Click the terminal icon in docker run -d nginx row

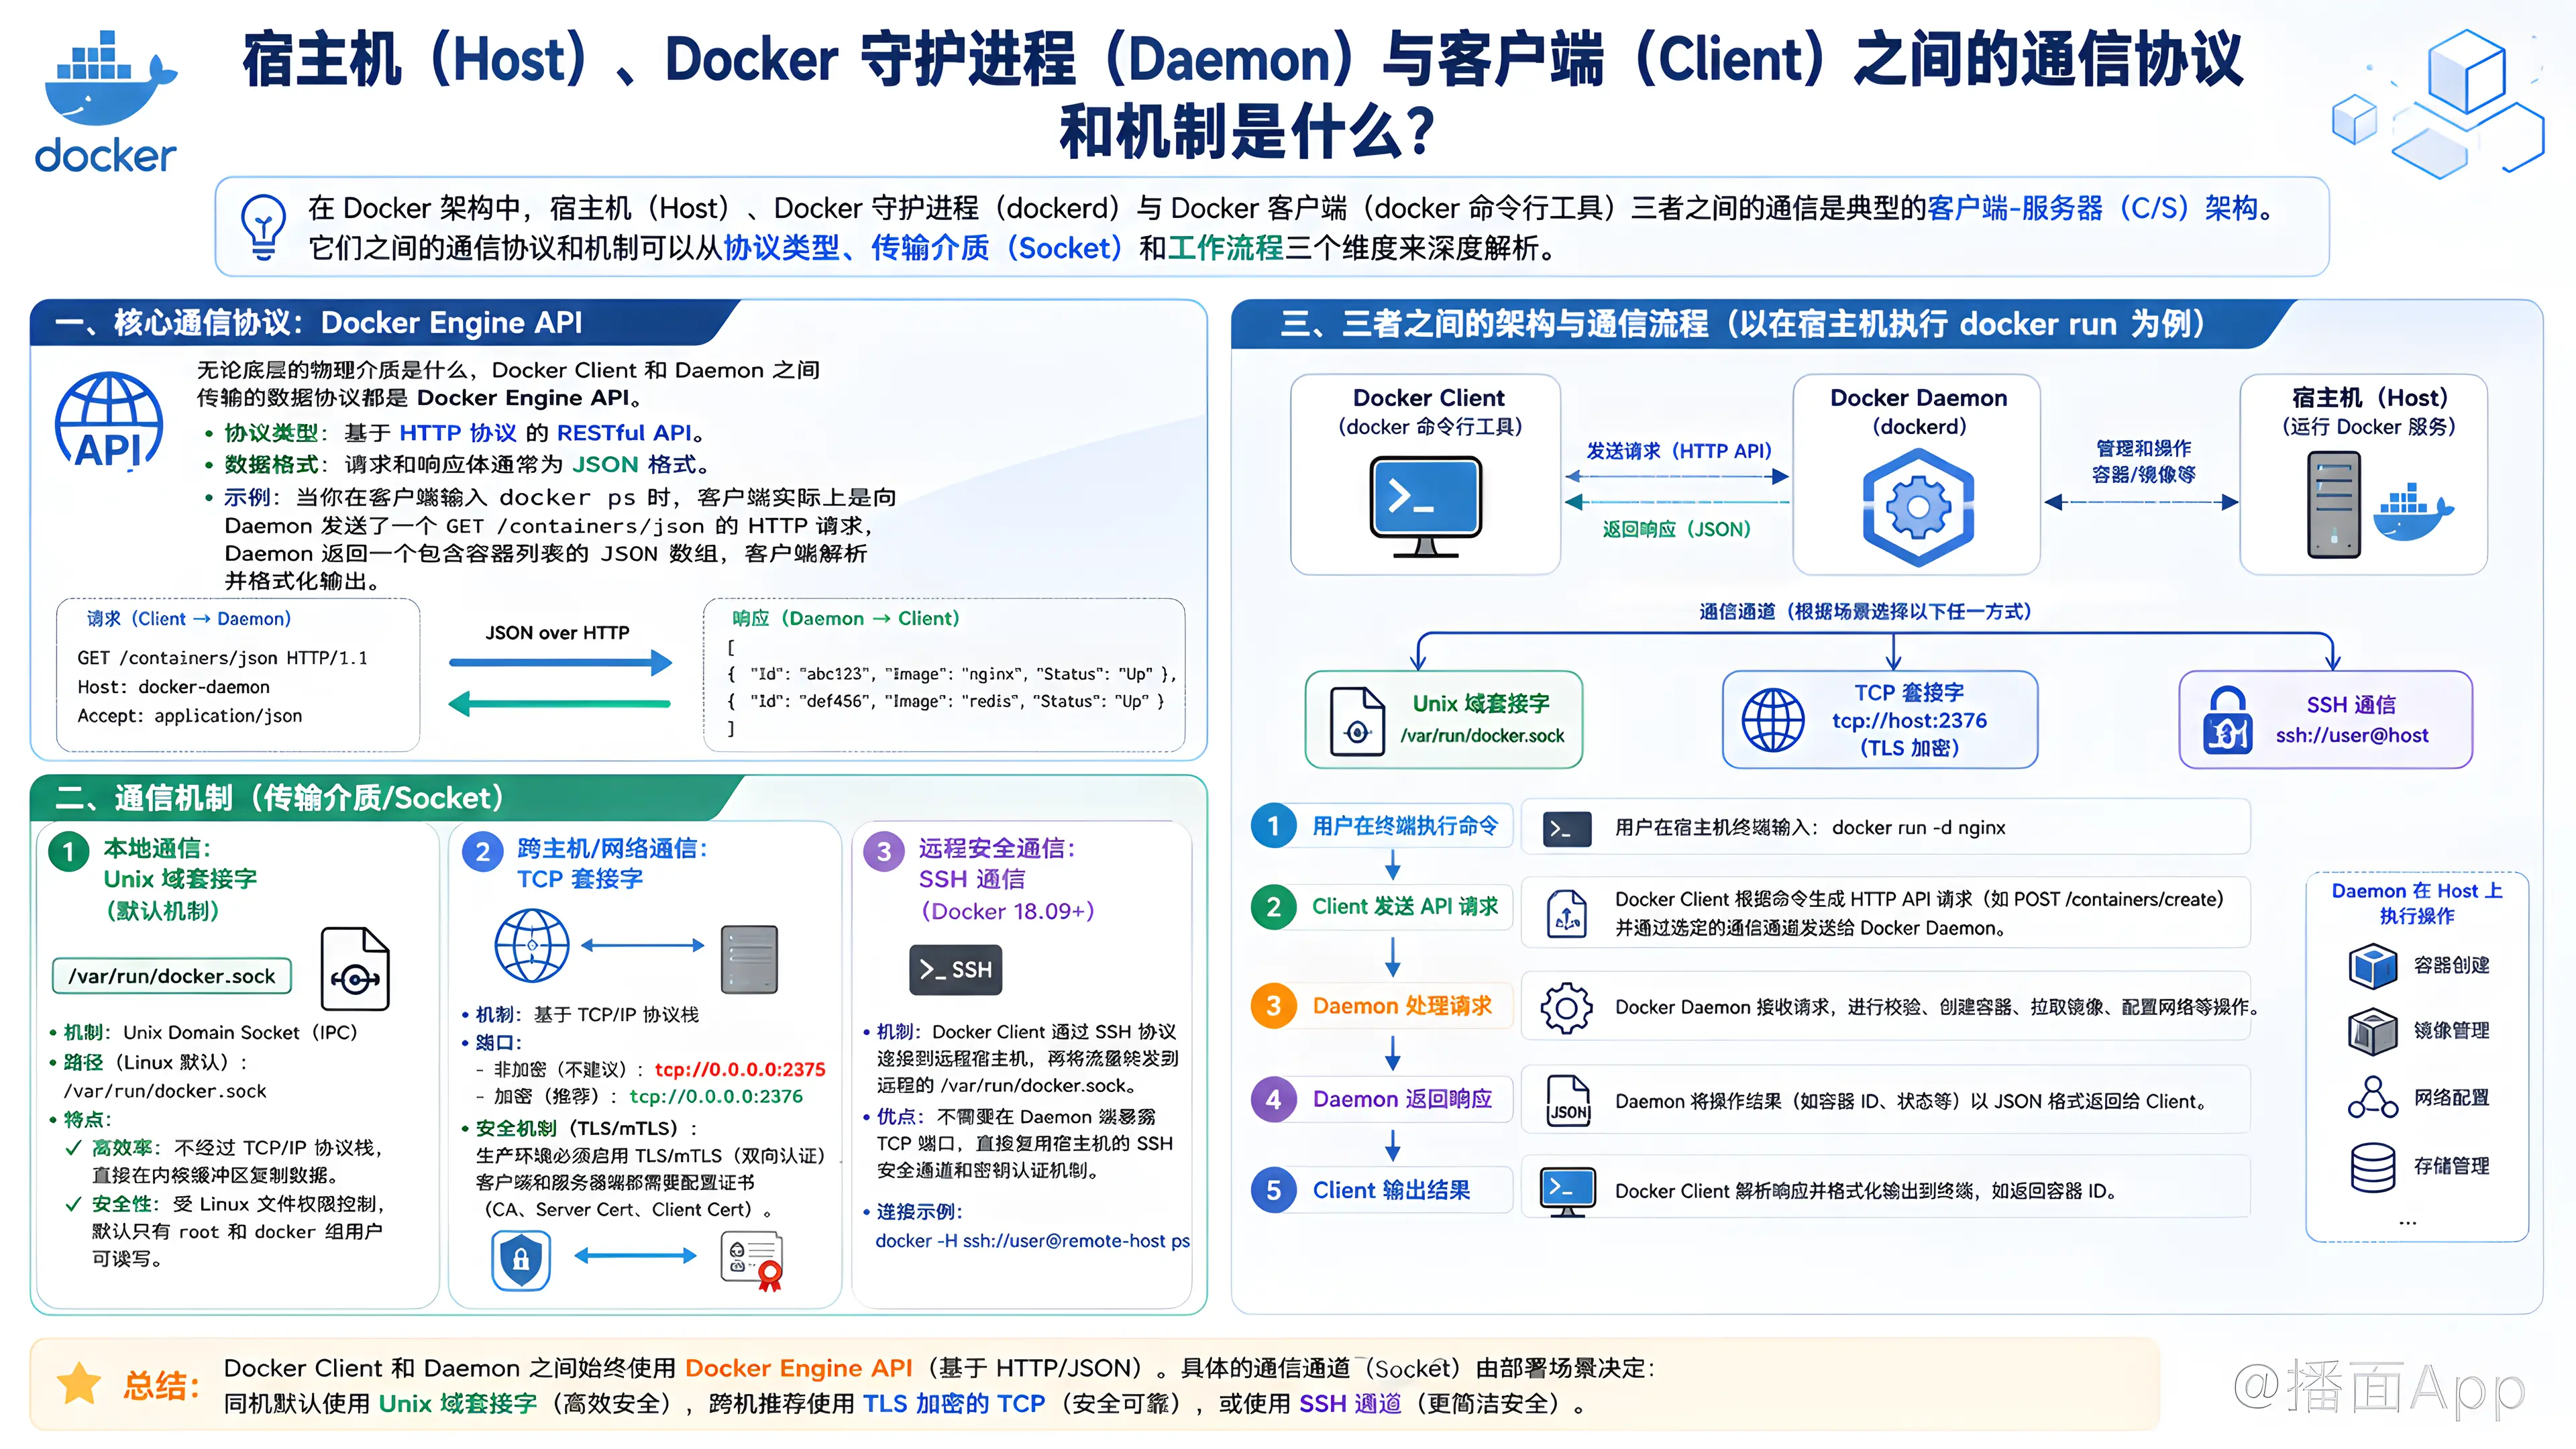1566,828
